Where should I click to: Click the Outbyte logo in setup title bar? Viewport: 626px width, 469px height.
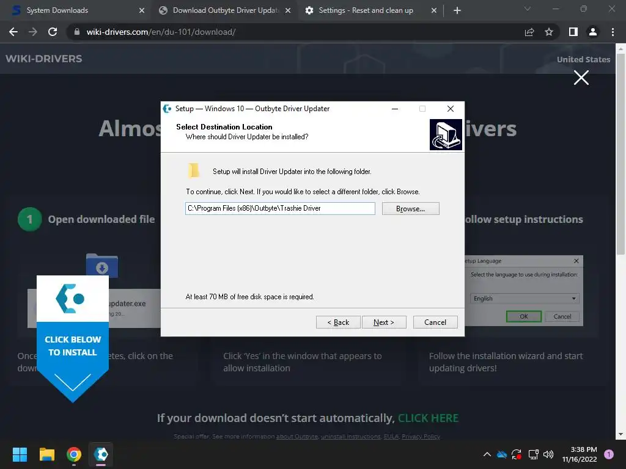pyautogui.click(x=168, y=109)
